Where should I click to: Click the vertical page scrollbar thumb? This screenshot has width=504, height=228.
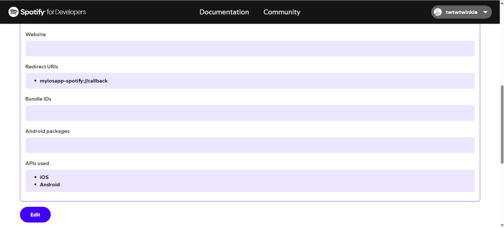point(502,125)
